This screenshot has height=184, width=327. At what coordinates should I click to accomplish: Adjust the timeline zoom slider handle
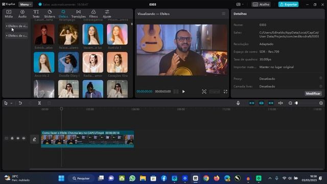point(296,103)
